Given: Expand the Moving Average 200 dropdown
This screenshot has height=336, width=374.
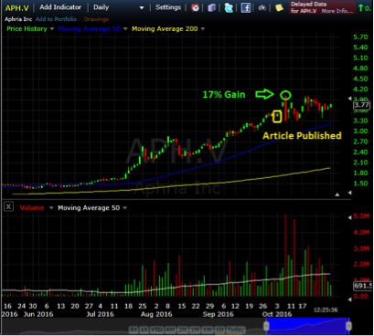Looking at the screenshot, I should coord(203,29).
